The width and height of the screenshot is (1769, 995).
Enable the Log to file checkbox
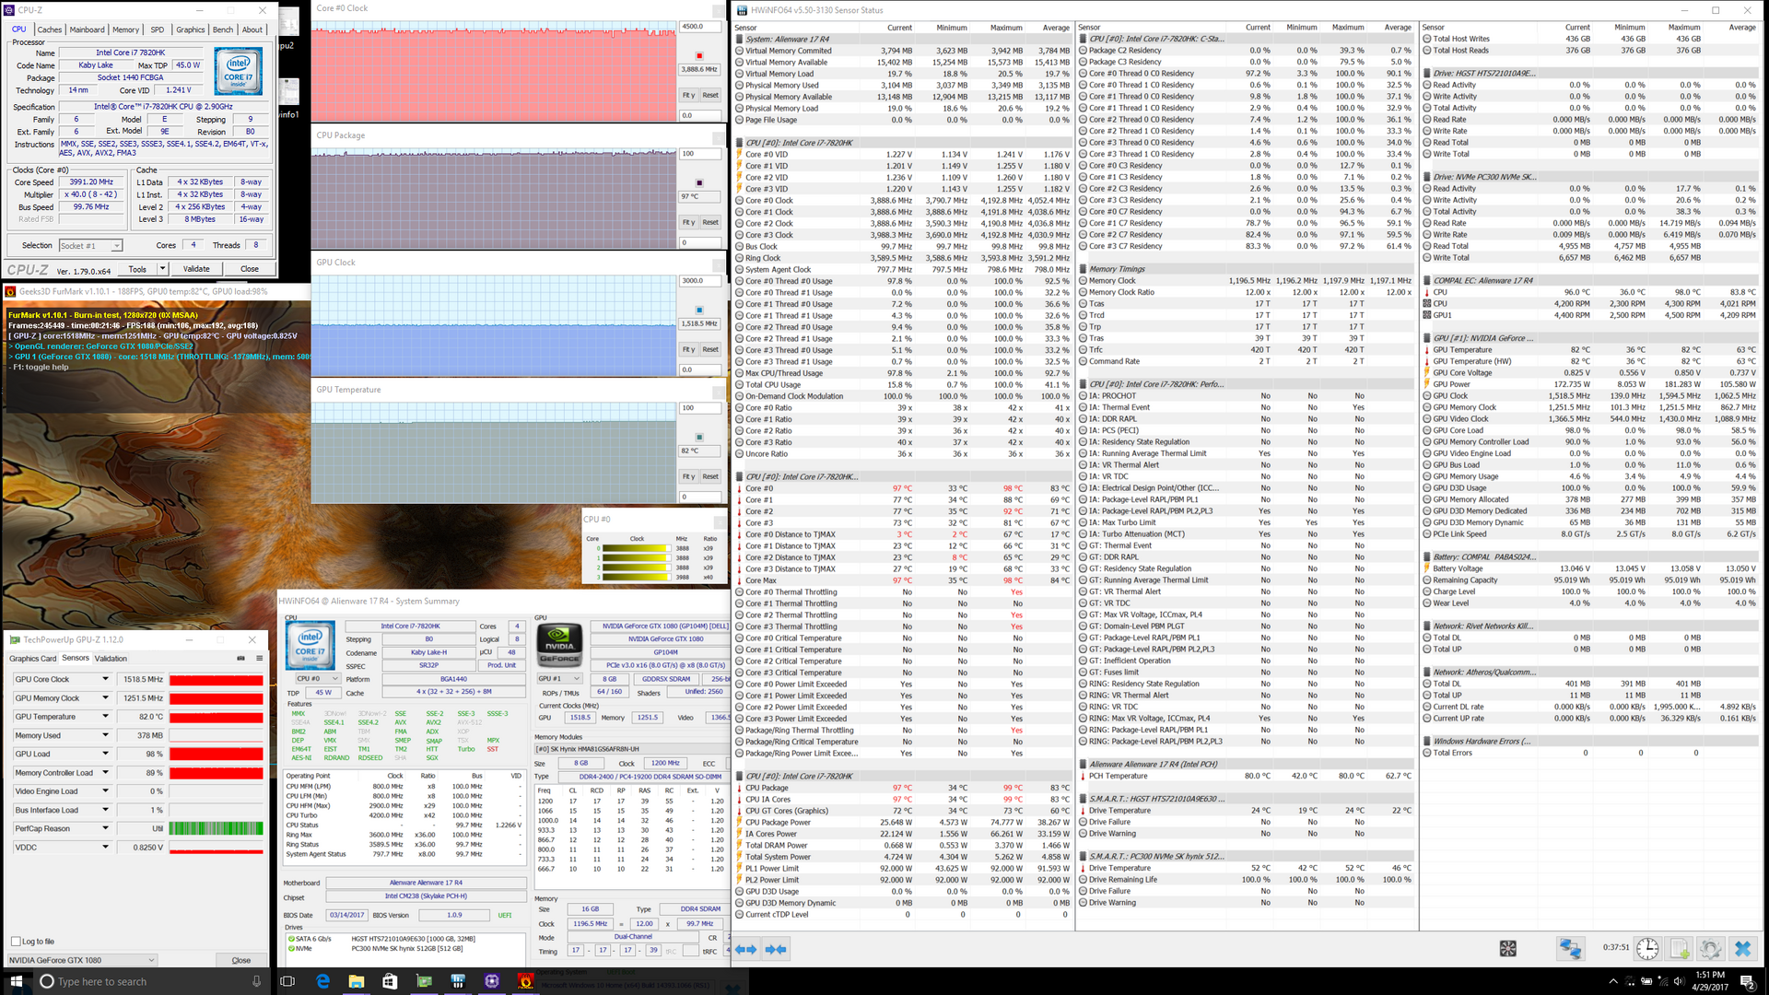(16, 942)
